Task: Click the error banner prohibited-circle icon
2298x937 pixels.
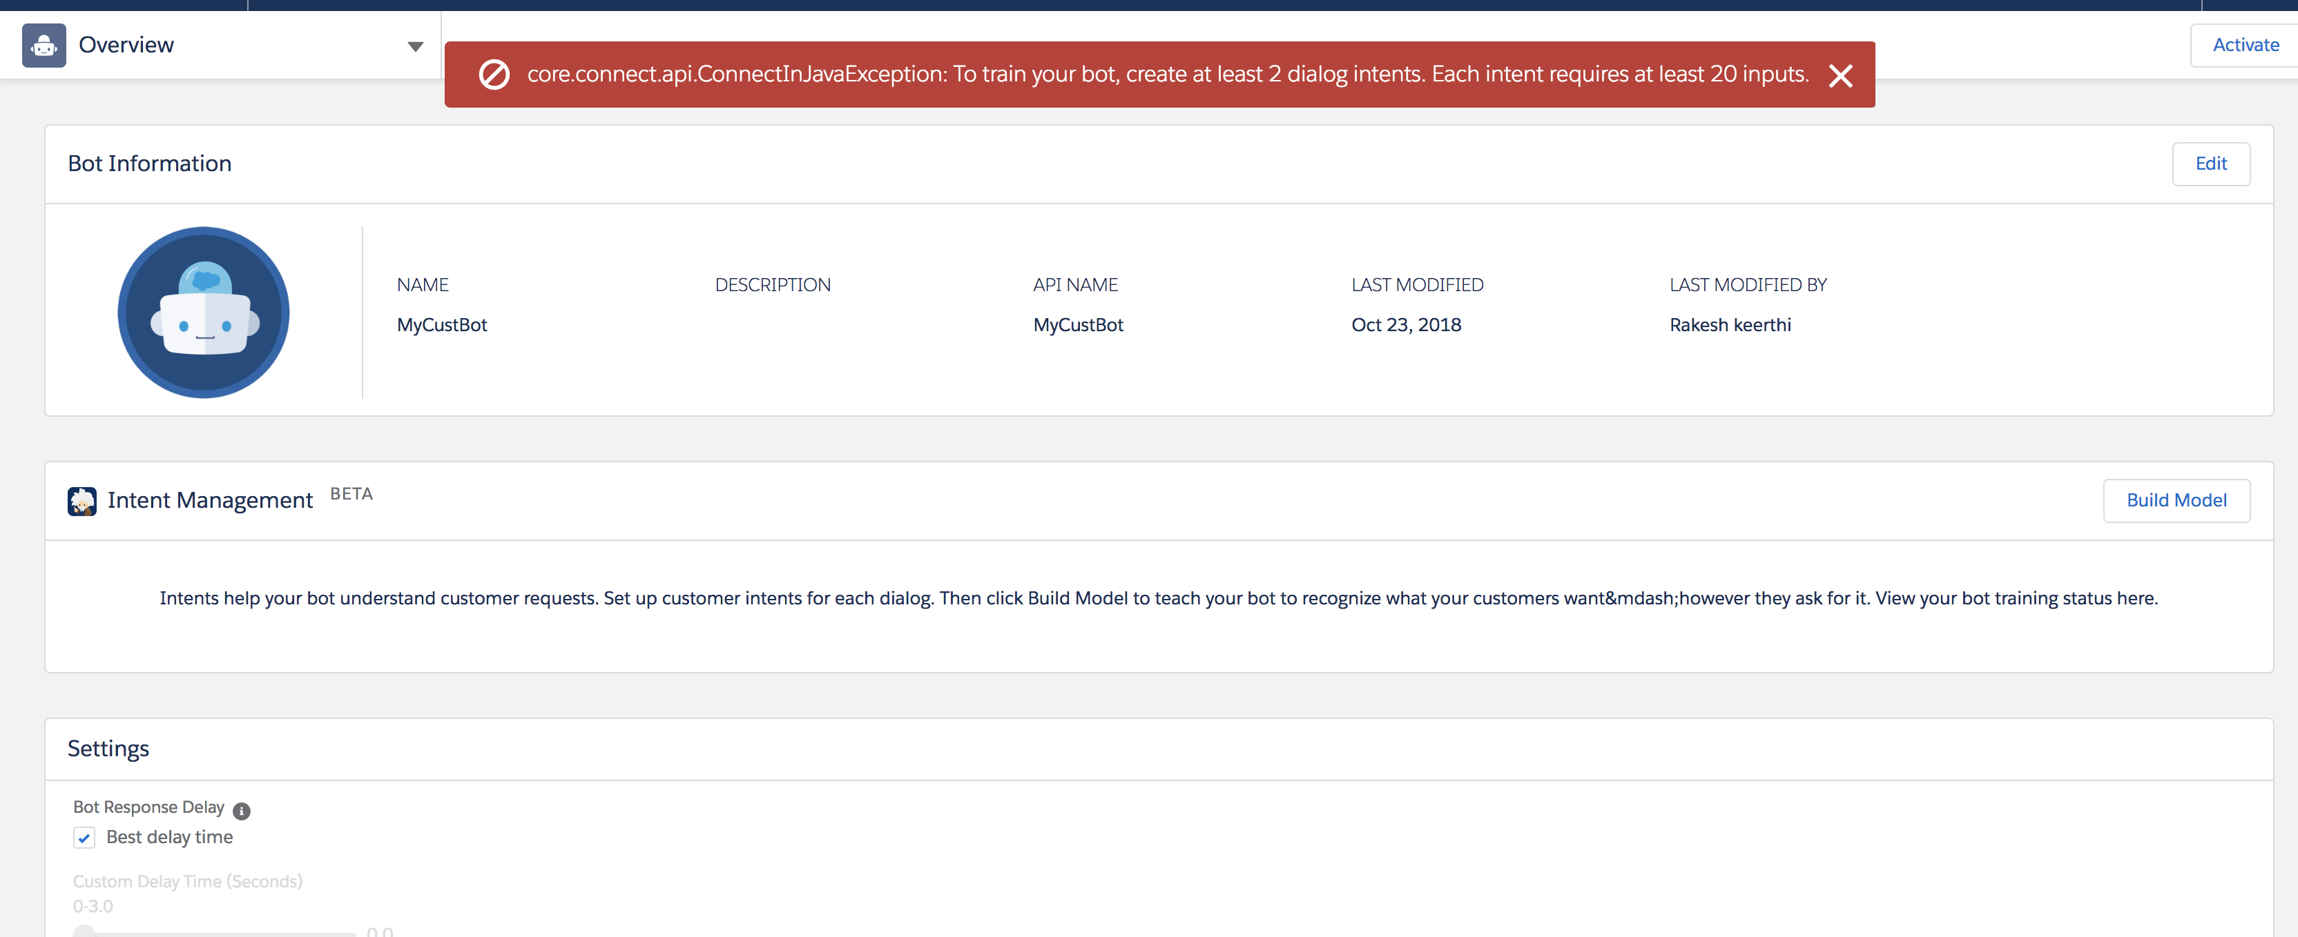Action: click(494, 75)
